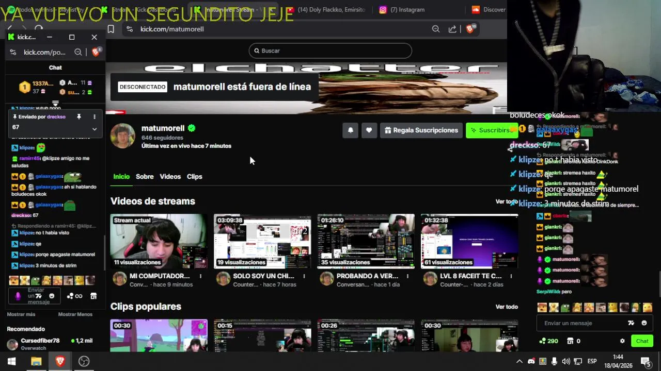Open Regala Suscripciones gift button
The height and width of the screenshot is (371, 661).
point(421,130)
